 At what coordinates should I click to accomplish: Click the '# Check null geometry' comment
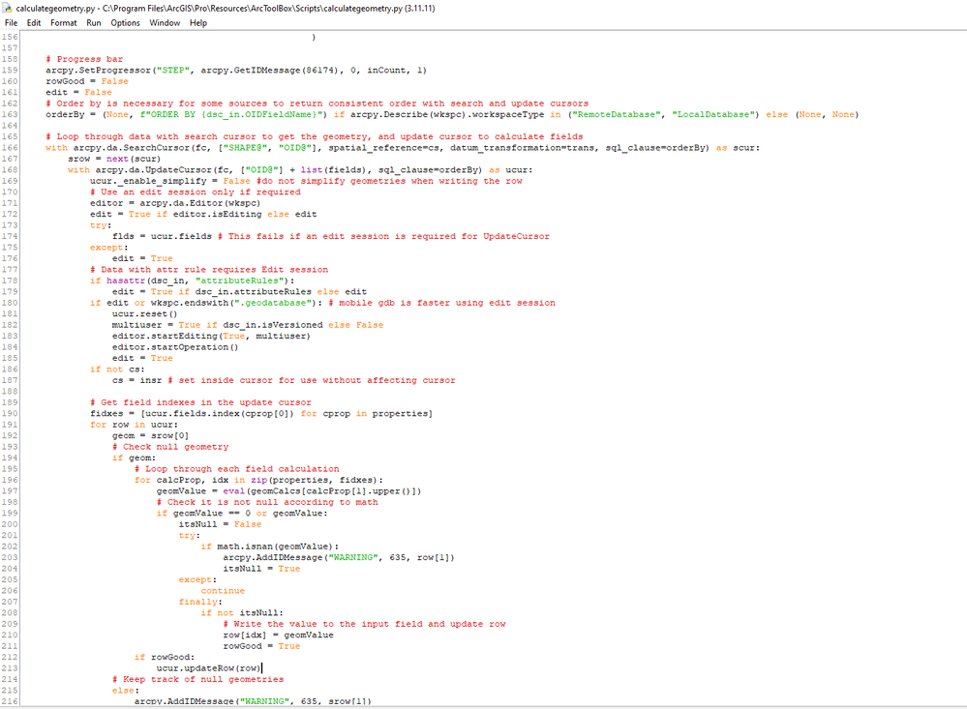(x=170, y=448)
